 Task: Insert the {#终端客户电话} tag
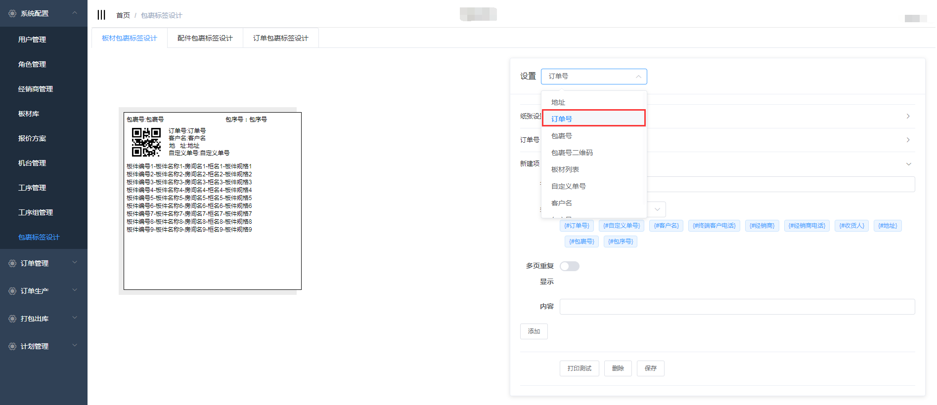point(714,226)
